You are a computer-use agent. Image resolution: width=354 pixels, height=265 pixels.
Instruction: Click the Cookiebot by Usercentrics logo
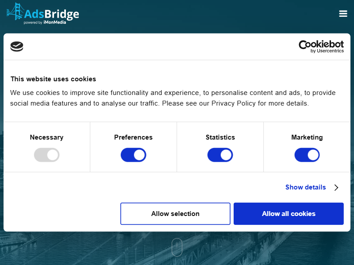point(322,47)
